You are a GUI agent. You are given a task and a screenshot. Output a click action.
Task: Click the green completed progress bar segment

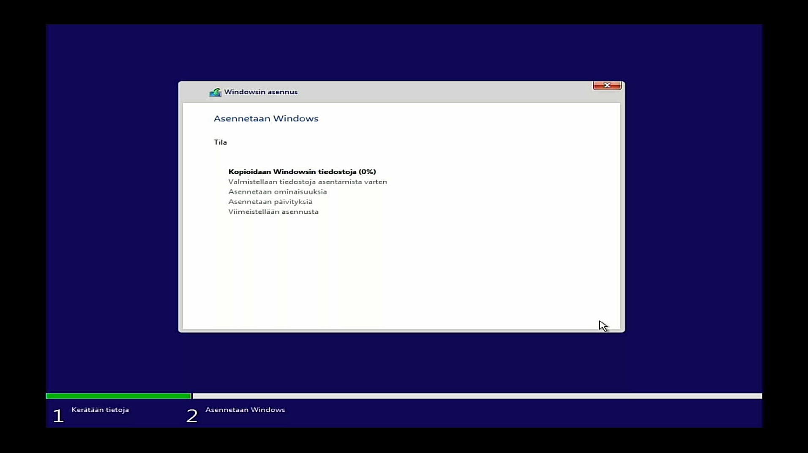(118, 396)
